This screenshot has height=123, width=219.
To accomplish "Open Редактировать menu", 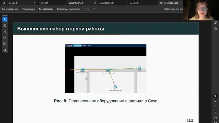I will [28, 9].
